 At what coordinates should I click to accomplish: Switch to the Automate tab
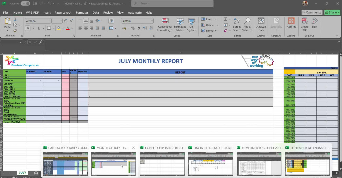tap(134, 13)
